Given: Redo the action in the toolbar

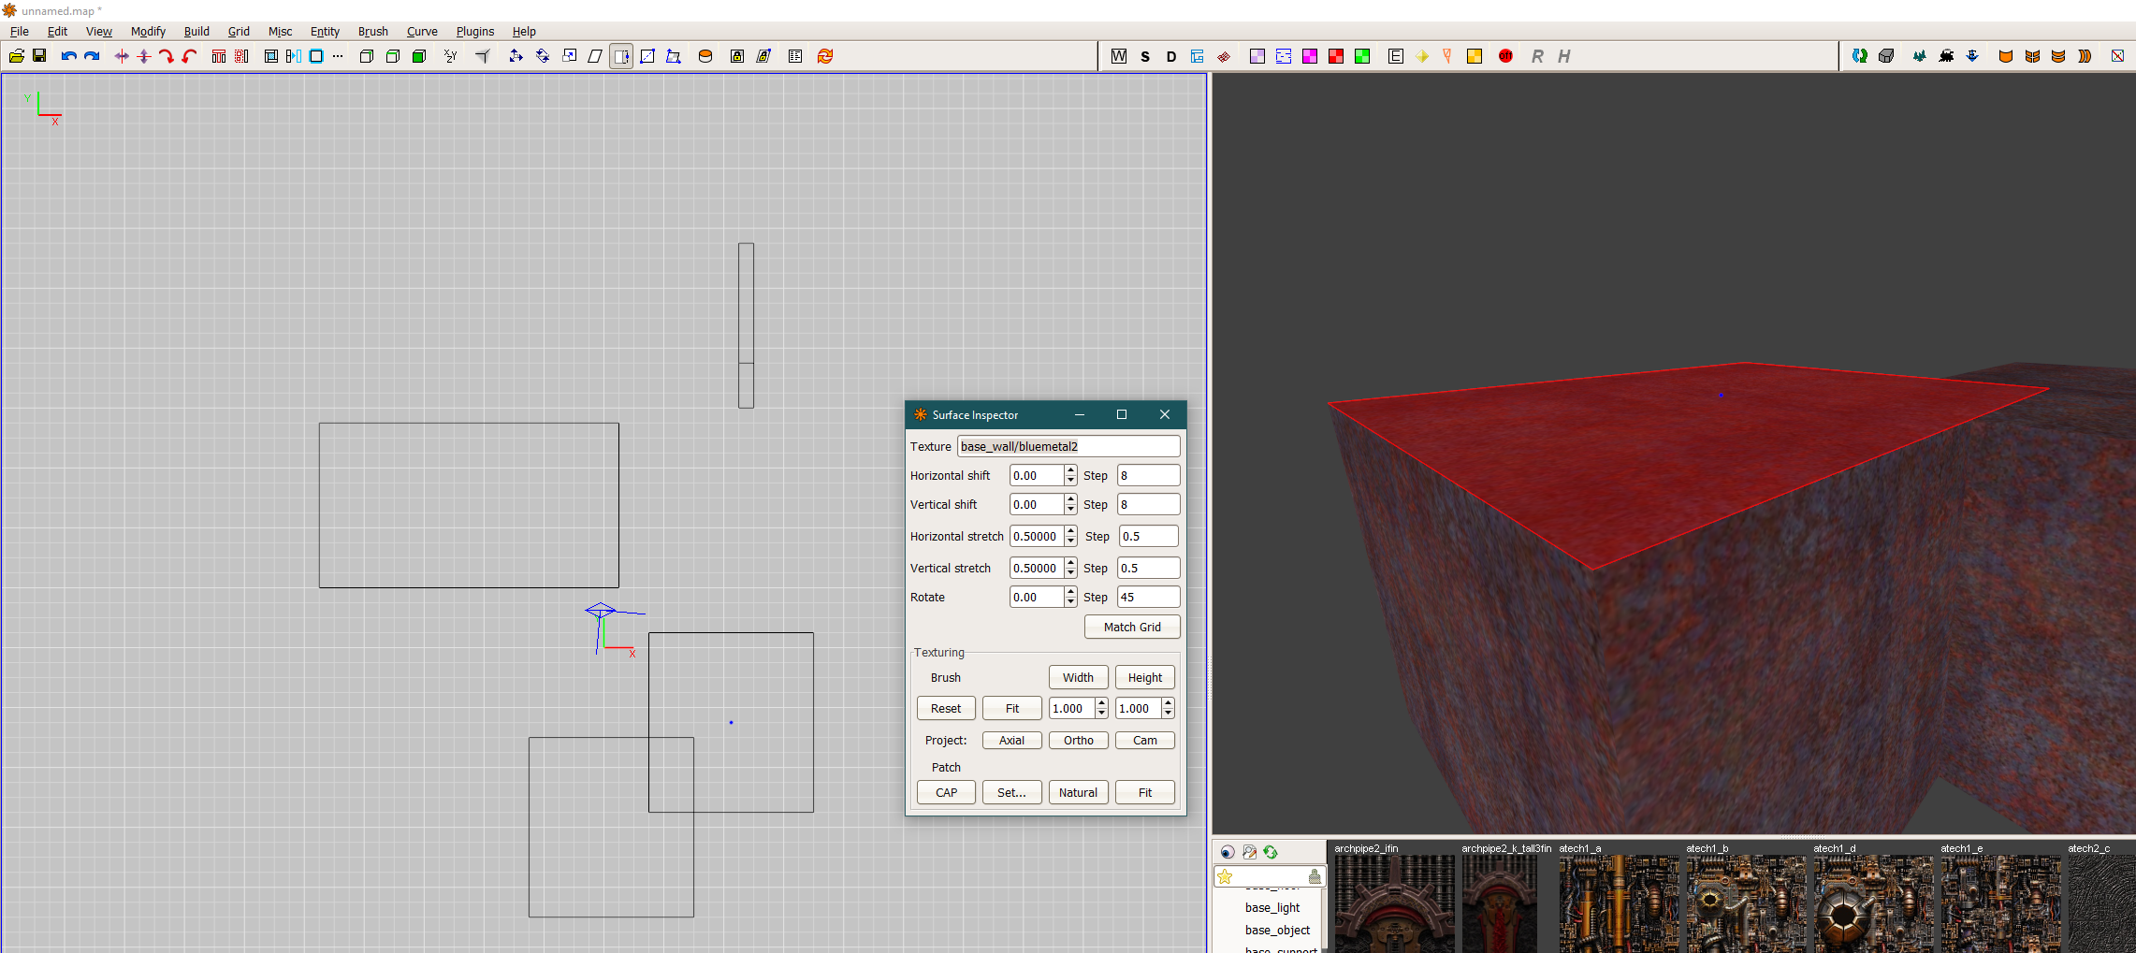Looking at the screenshot, I should click(x=92, y=56).
